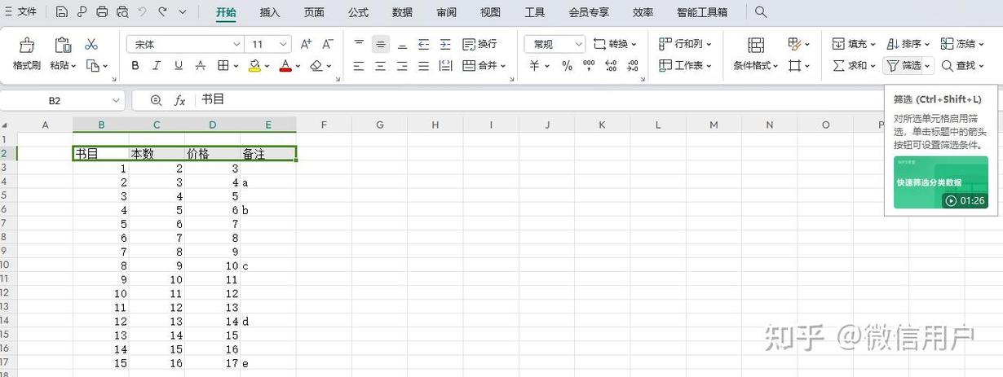Open the font name 宋体 dropdown

coord(236,44)
